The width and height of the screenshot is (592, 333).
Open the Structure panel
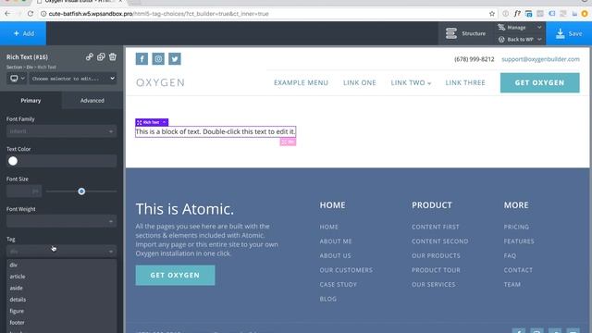tap(466, 33)
